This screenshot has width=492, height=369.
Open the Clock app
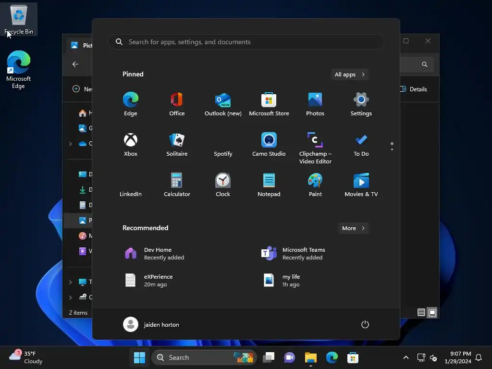(x=223, y=185)
